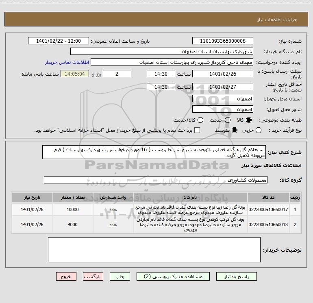Click the نام کالا column header
The image size is (313, 303).
pyautogui.click(x=190, y=198)
